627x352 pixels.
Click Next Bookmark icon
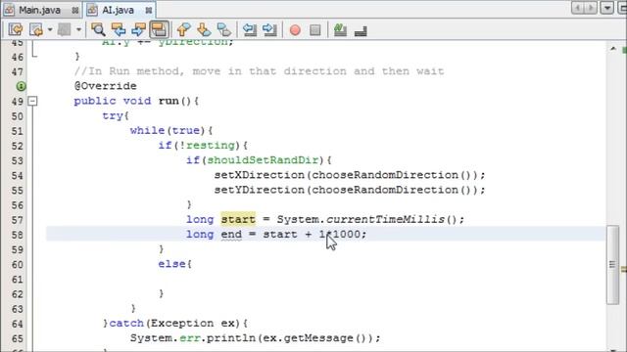(x=204, y=30)
